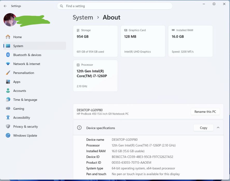230x181 pixels.
Task: Open the user profile avatar
Action: 10,20
